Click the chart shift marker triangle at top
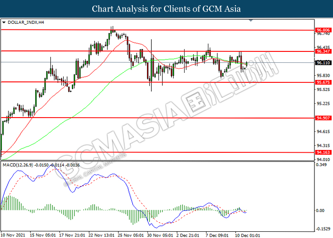 (251, 20)
